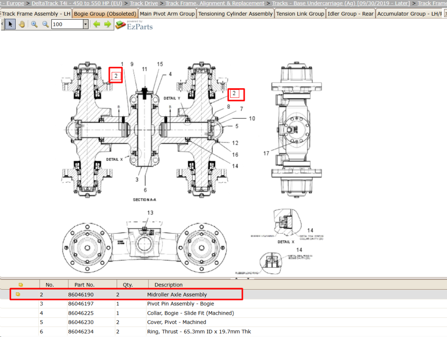The width and height of the screenshot is (447, 337).
Task: Click callout number 7 on diagram
Action: [x=241, y=109]
